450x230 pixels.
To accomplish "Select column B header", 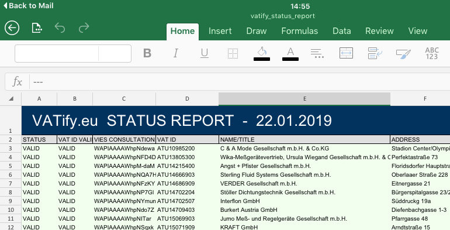I will (75, 98).
